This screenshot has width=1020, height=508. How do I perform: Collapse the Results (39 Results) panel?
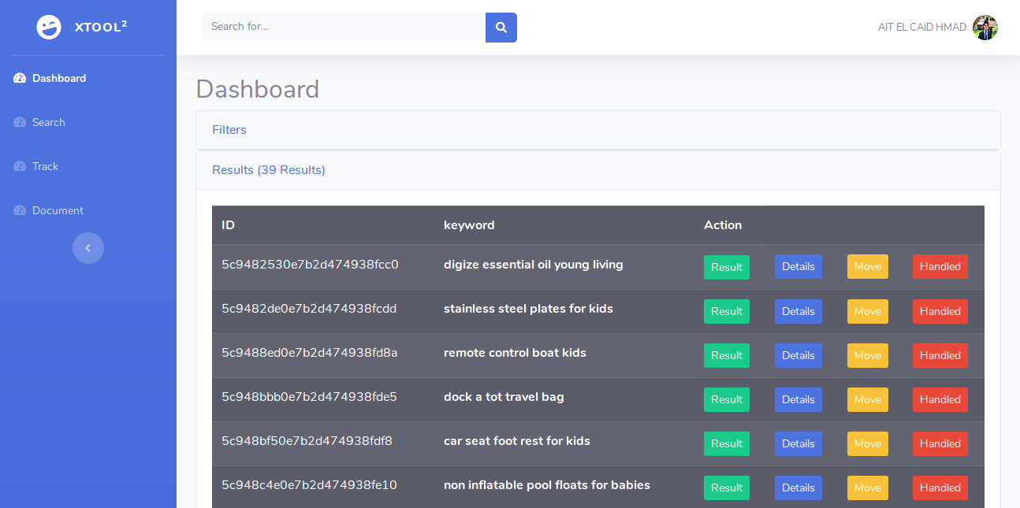coord(268,170)
